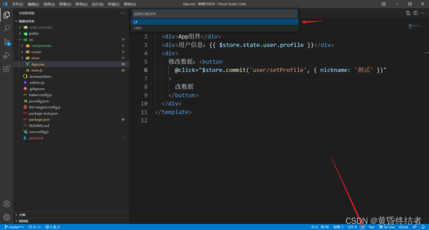The width and height of the screenshot is (429, 230).
Task: Click the ESLint status bar item
Action: 403,227
